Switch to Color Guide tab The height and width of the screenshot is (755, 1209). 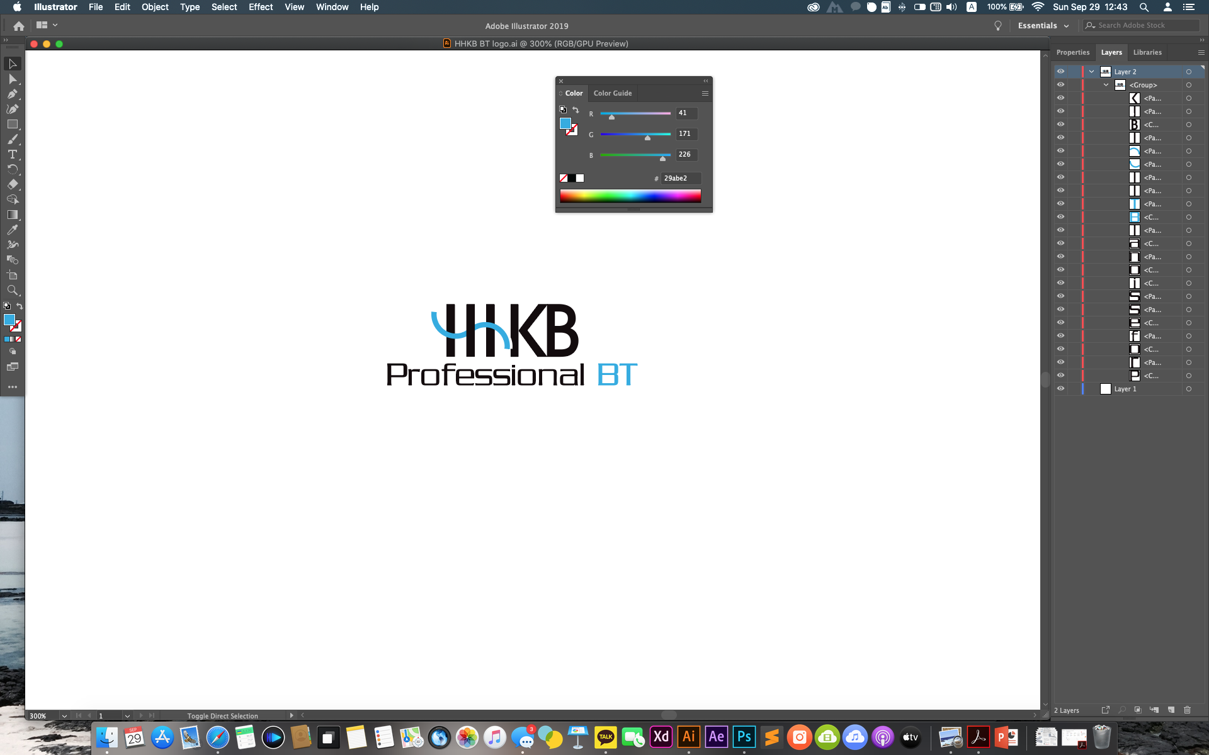613,93
